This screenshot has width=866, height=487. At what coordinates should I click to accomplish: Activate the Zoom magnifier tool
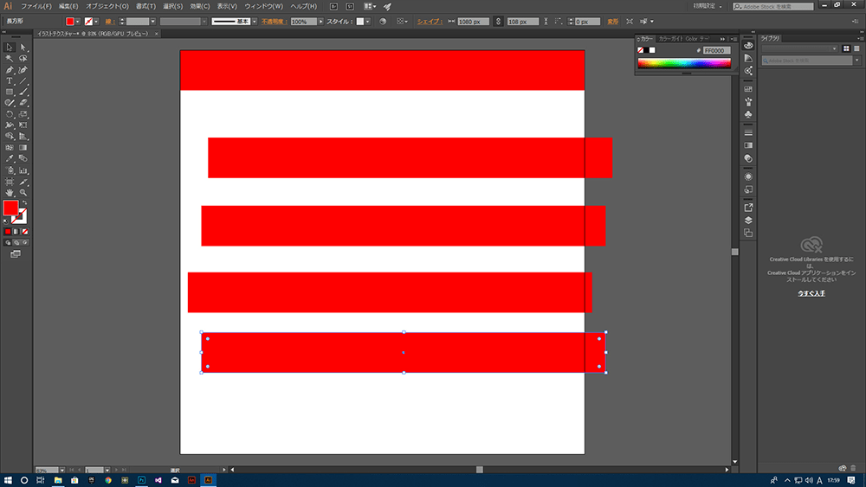coord(23,193)
